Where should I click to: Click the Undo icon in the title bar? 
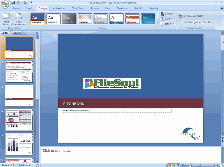pyautogui.click(x=19, y=2)
